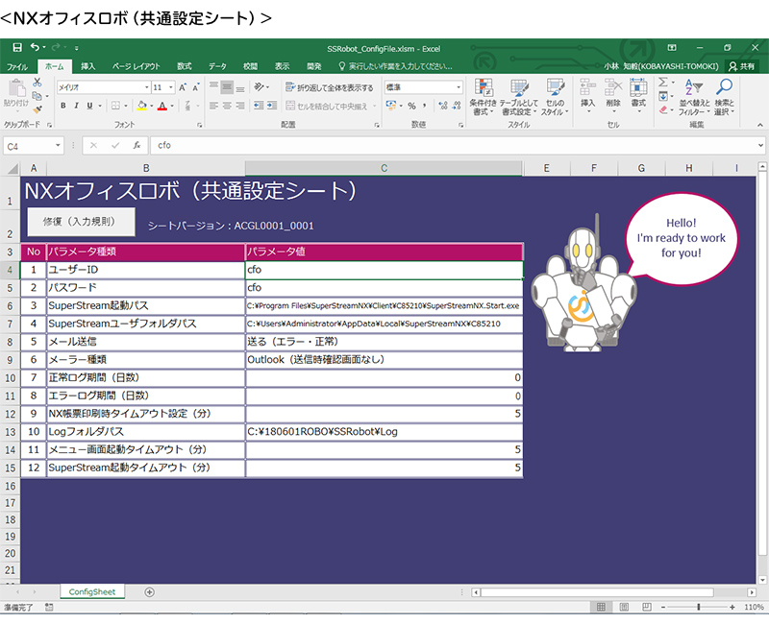Open cell 挿入 insert button in ribbon
Image resolution: width=769 pixels, height=624 pixels.
pyautogui.click(x=587, y=98)
